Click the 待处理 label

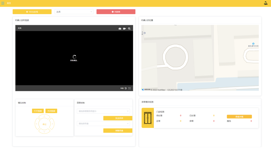159,116
